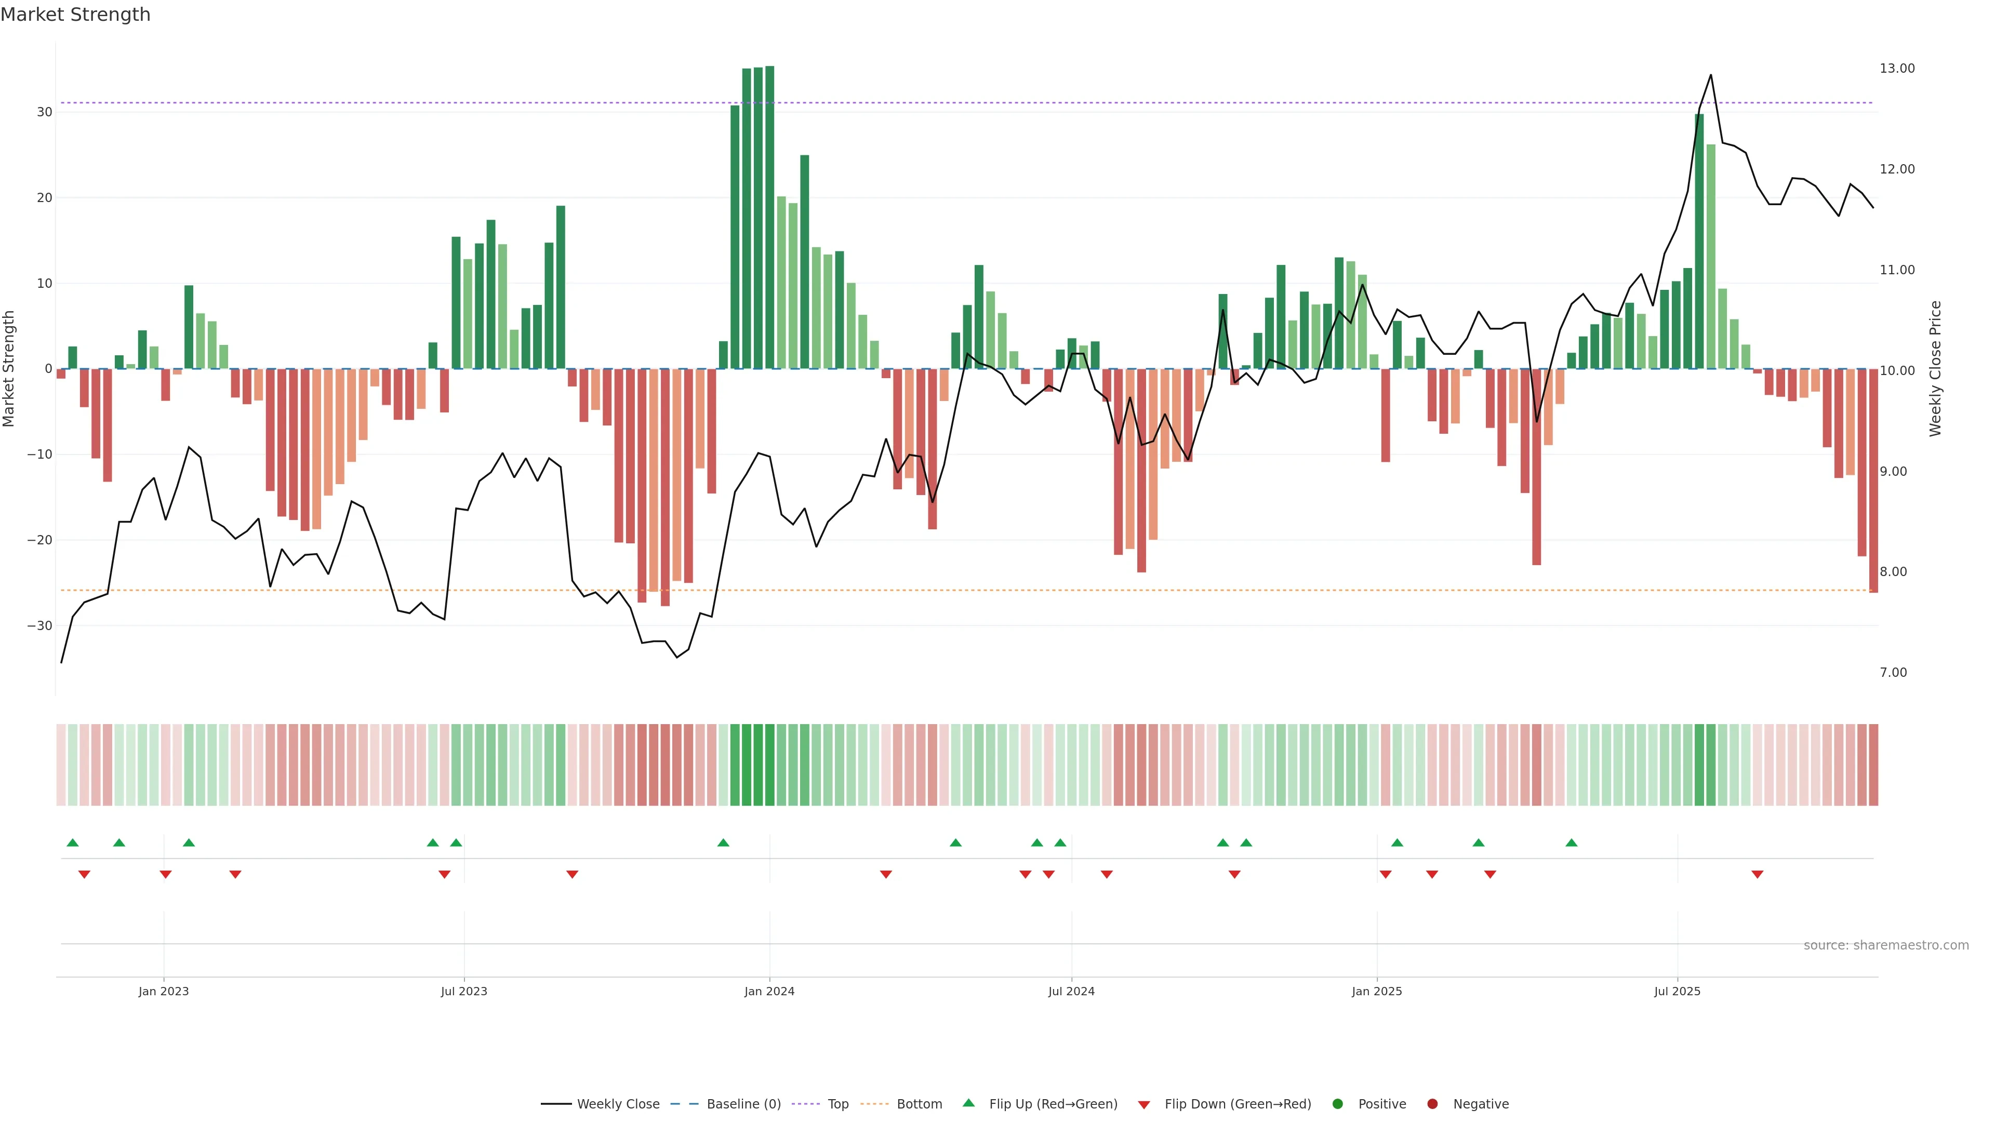This screenshot has width=1995, height=1122.
Task: Toggle the Top legend label
Action: 838,1103
